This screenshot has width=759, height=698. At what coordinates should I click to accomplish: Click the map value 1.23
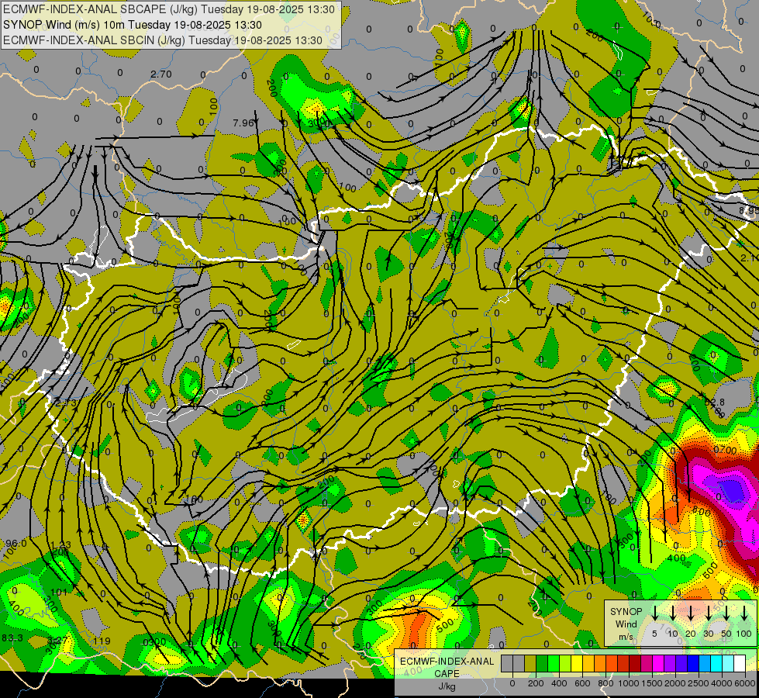click(61, 545)
